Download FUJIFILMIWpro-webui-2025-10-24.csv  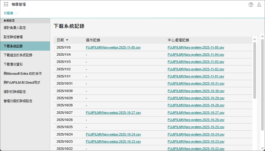tap(113, 134)
